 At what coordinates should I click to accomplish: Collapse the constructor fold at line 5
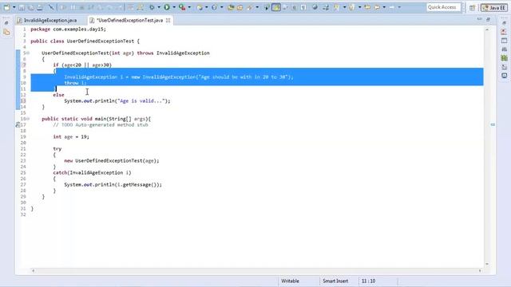click(x=28, y=53)
